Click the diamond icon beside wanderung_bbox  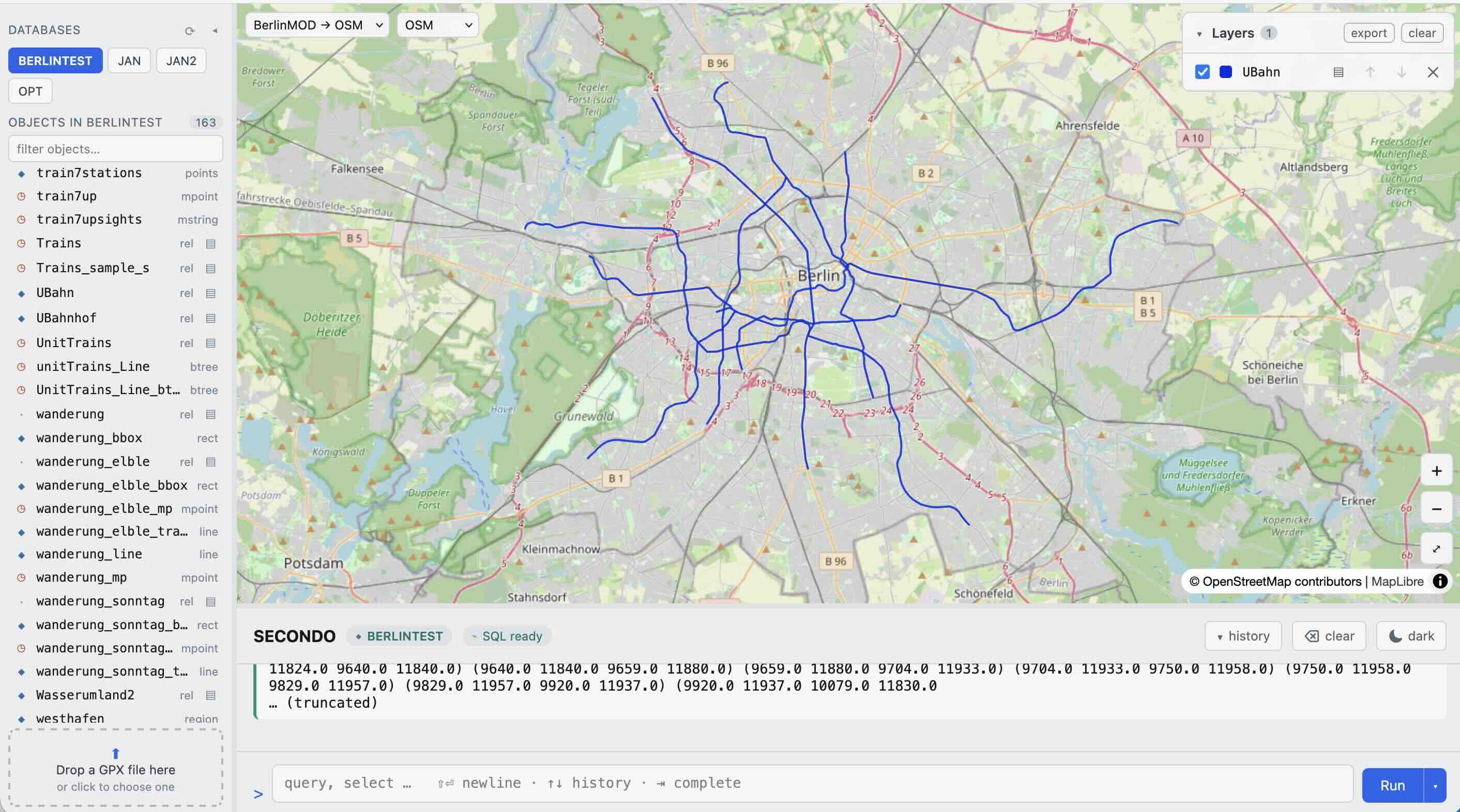tap(22, 438)
